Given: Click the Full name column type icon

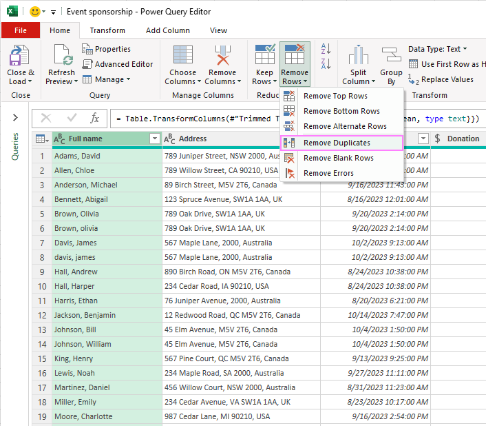Looking at the screenshot, I should [59, 139].
